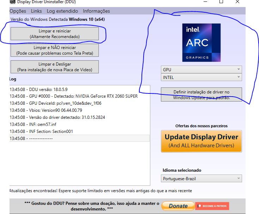The height and width of the screenshot is (214, 259).
Task: Open the INTEL vendor dropdown
Action: coord(201,77)
